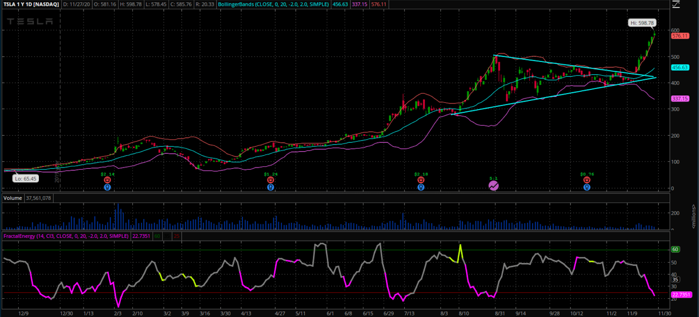Click the red 576.11 price-axis bubble
Screen dimensions: 699x317
click(680, 36)
